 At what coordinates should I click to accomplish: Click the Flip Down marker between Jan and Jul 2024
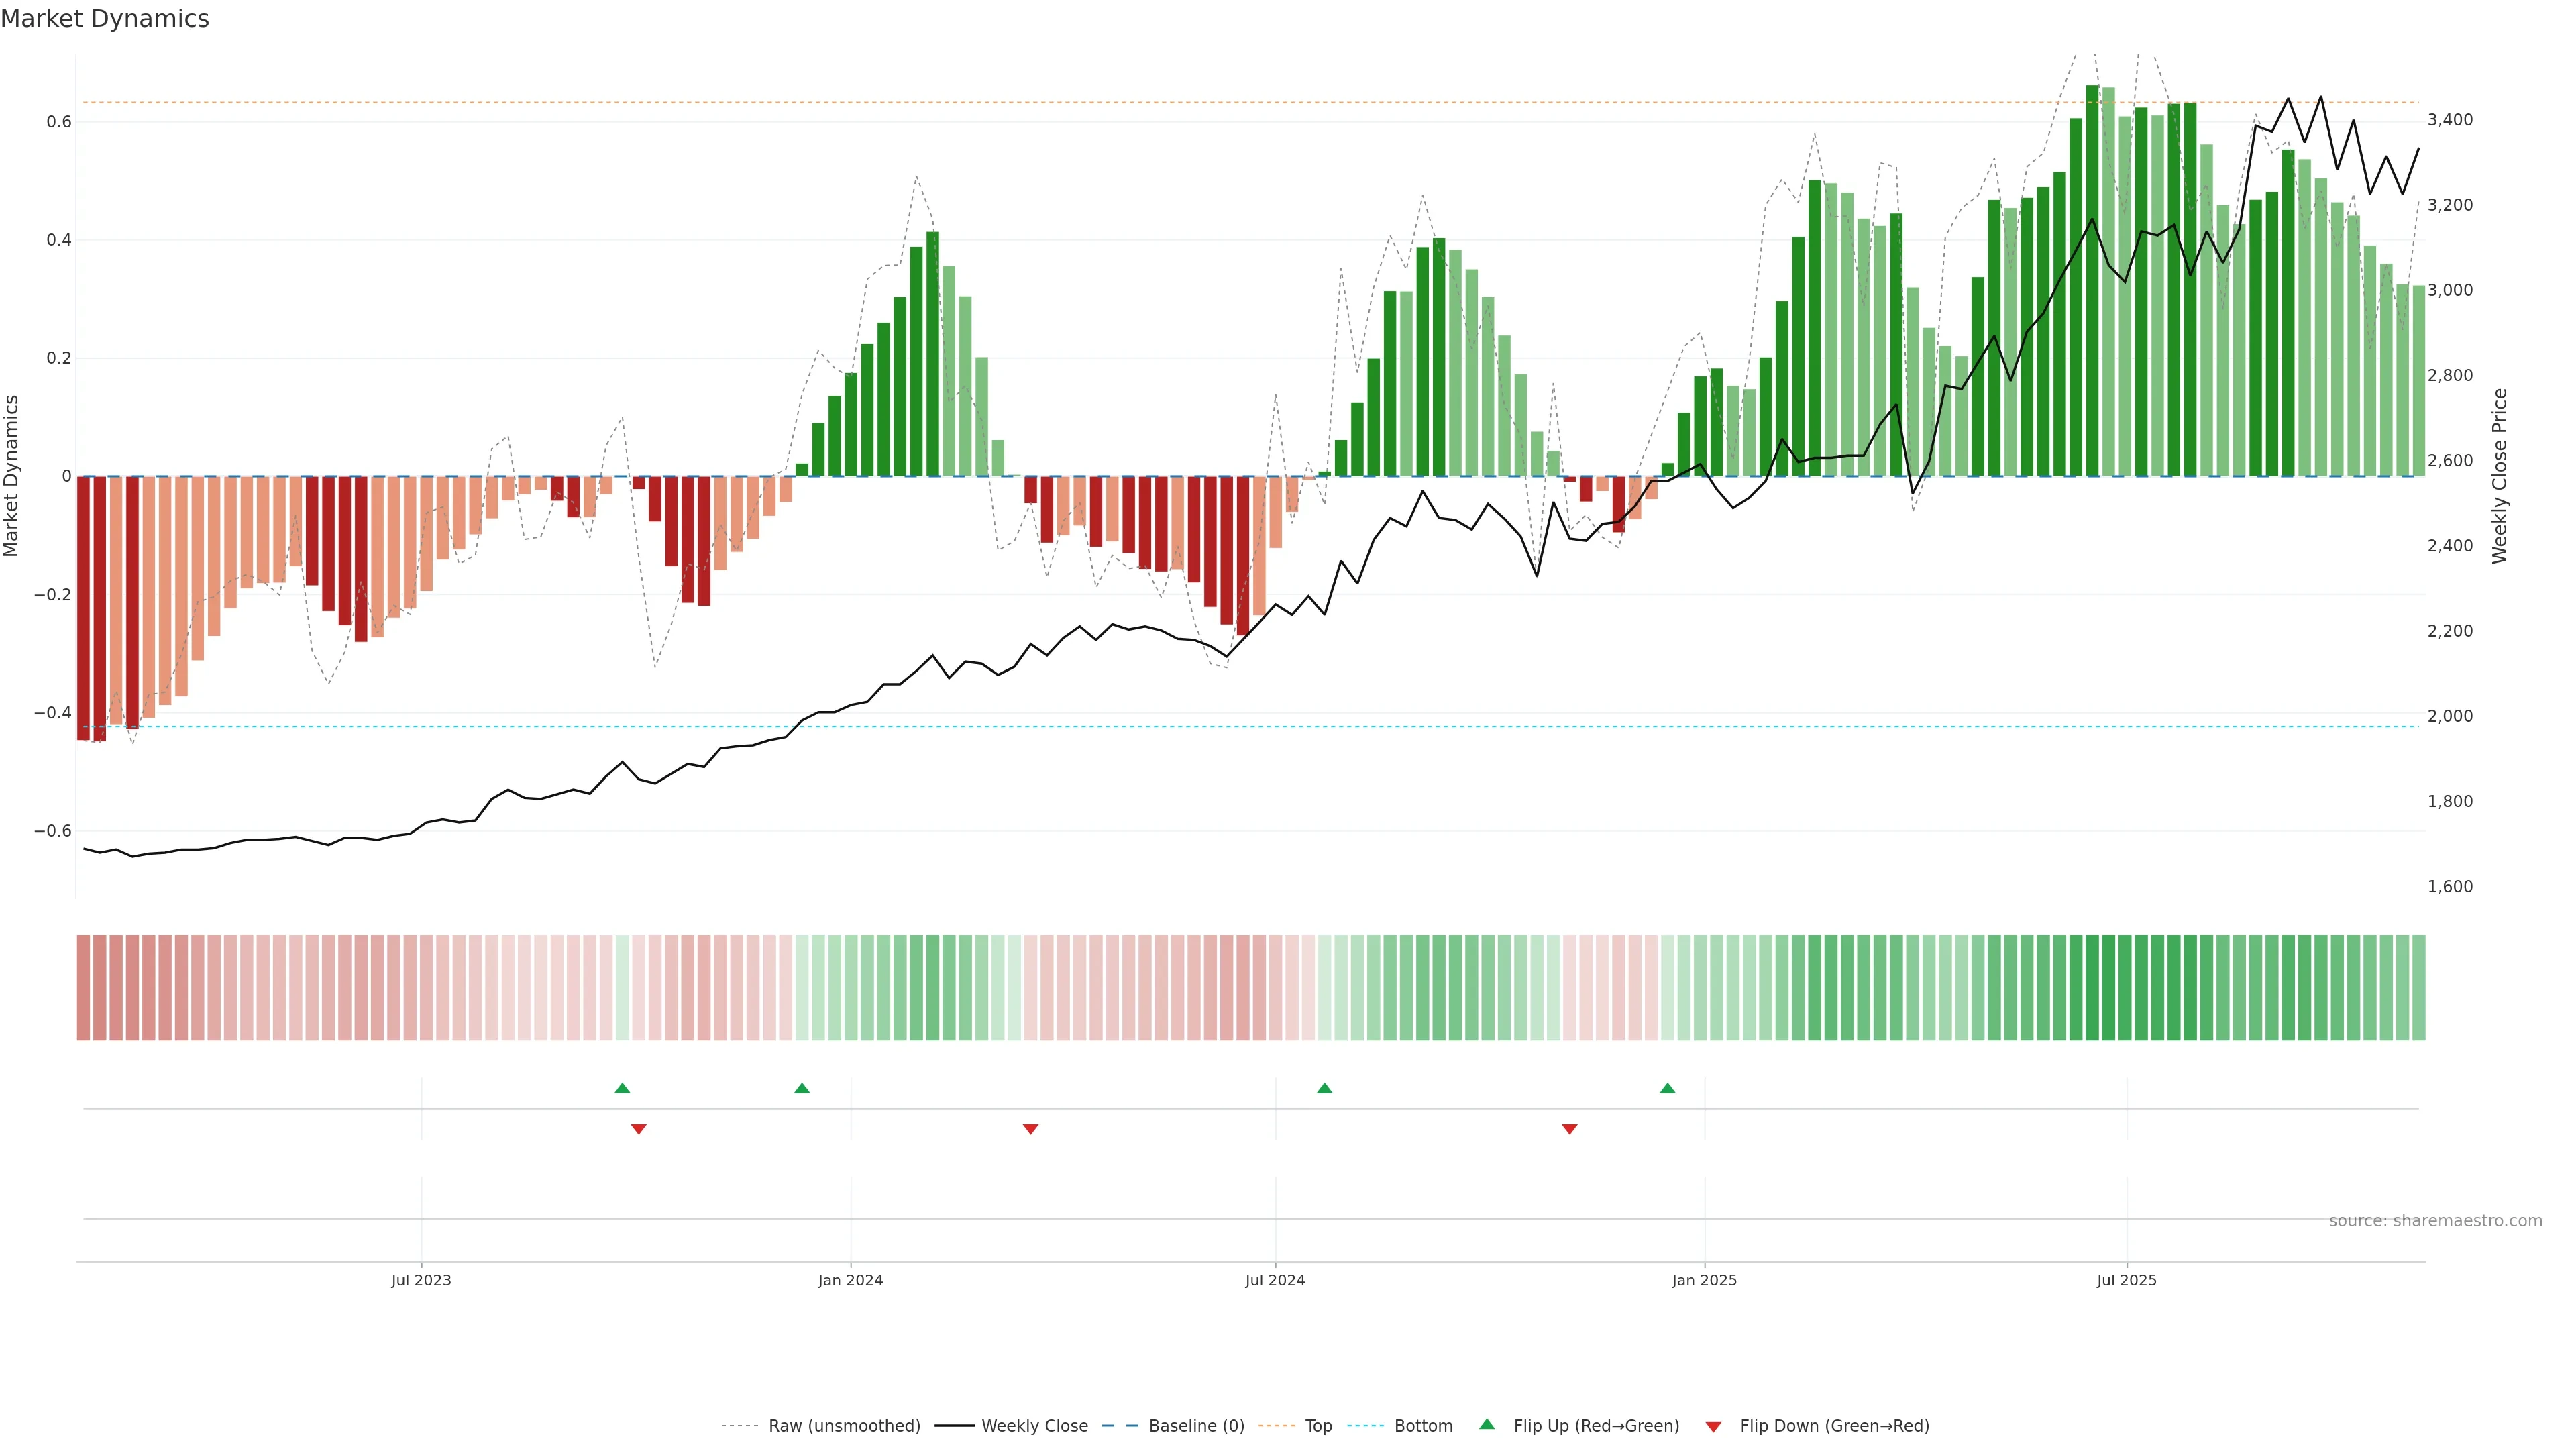tap(1031, 1129)
